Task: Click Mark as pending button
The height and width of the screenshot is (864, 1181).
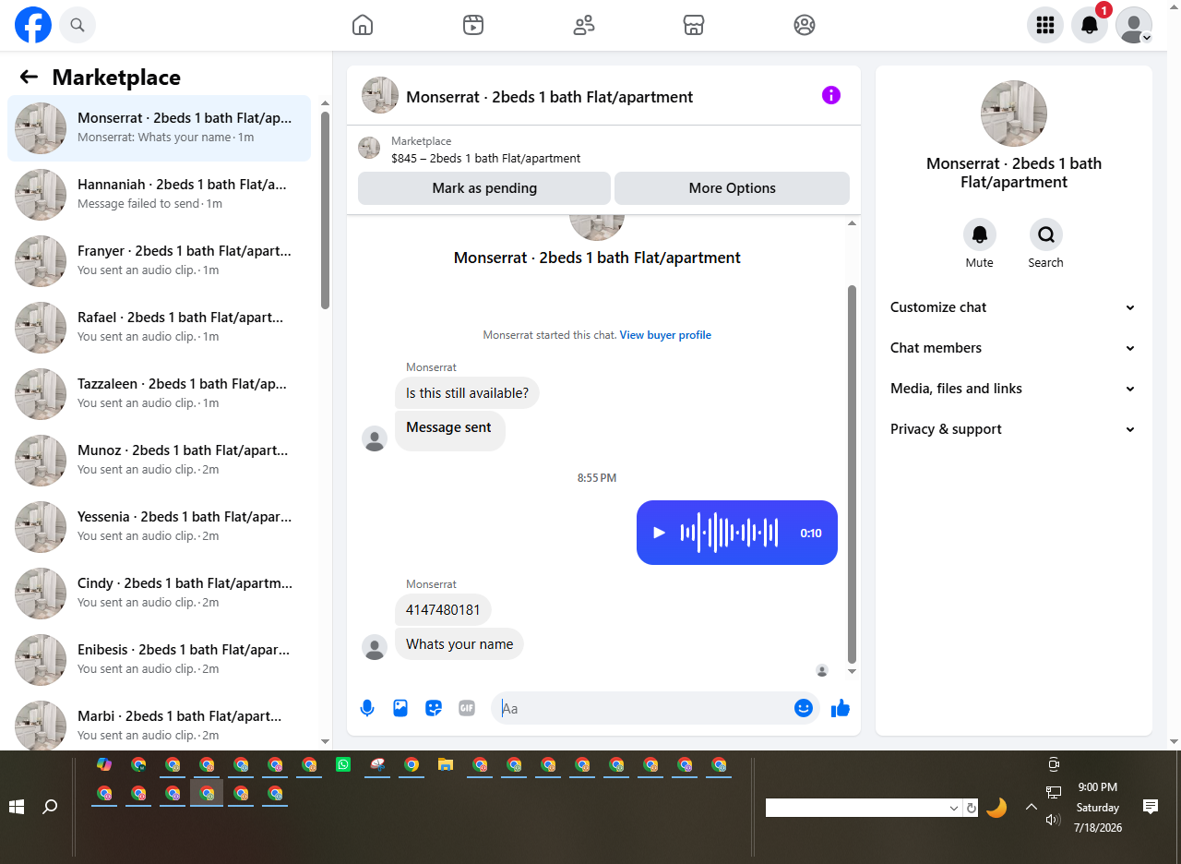Action: point(484,188)
